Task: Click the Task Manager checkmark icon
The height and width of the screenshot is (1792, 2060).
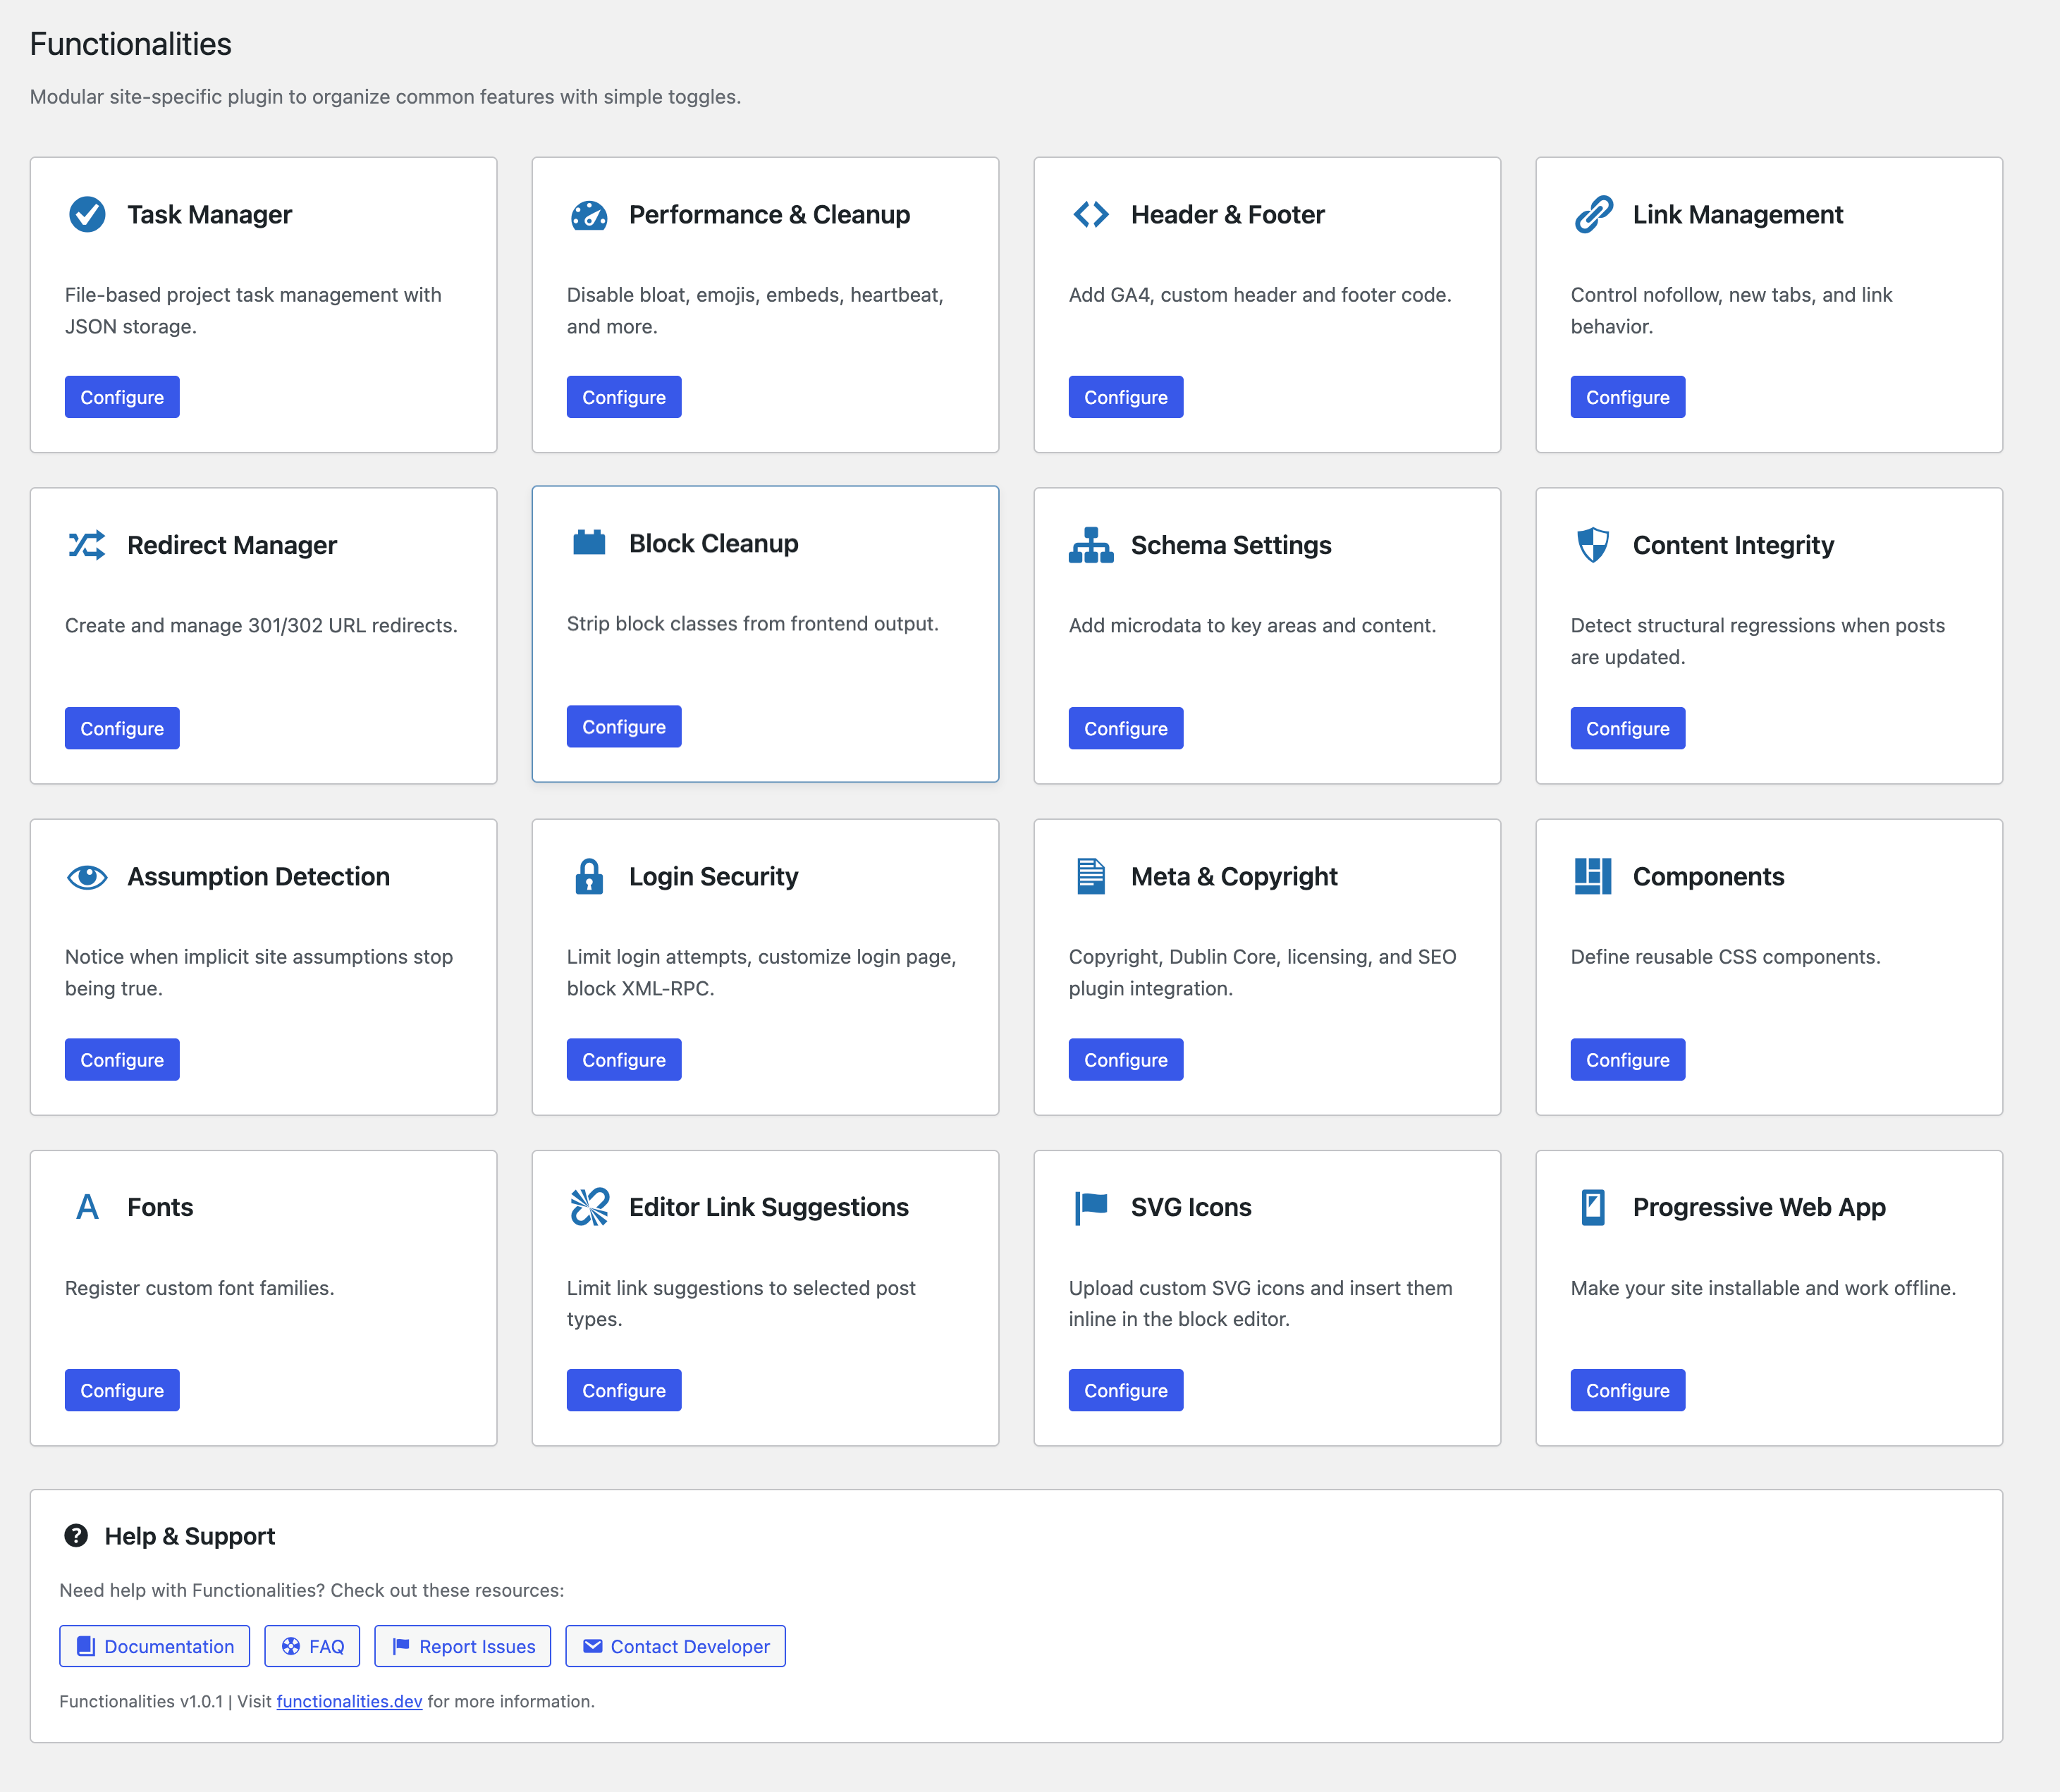Action: 88,214
